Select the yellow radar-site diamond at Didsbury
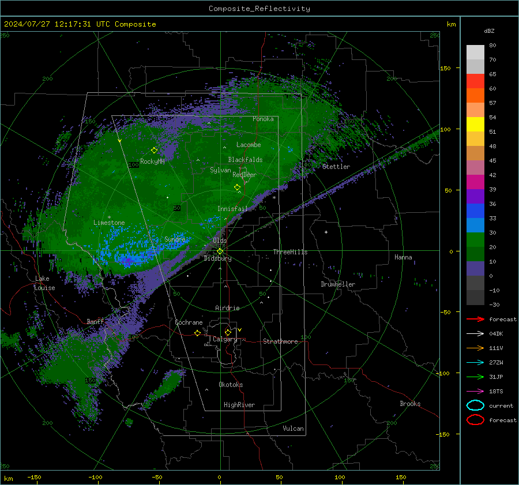The height and width of the screenshot is (485, 519). 220,251
